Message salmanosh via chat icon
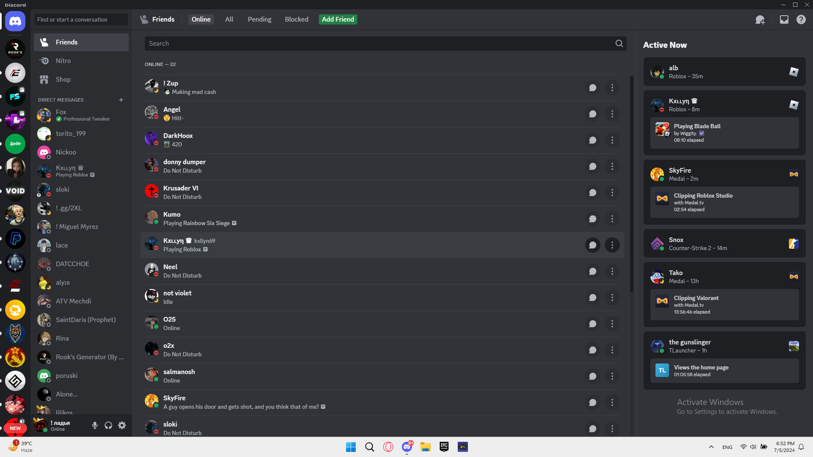The width and height of the screenshot is (813, 457). pyautogui.click(x=593, y=376)
